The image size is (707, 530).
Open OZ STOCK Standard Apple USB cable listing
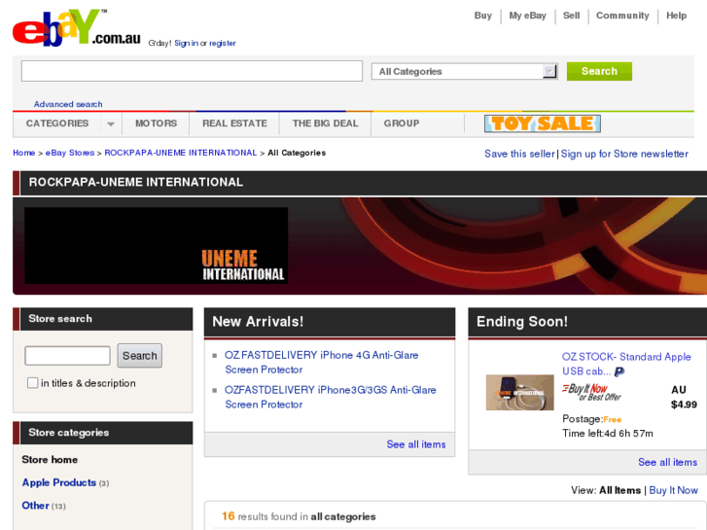click(x=626, y=364)
